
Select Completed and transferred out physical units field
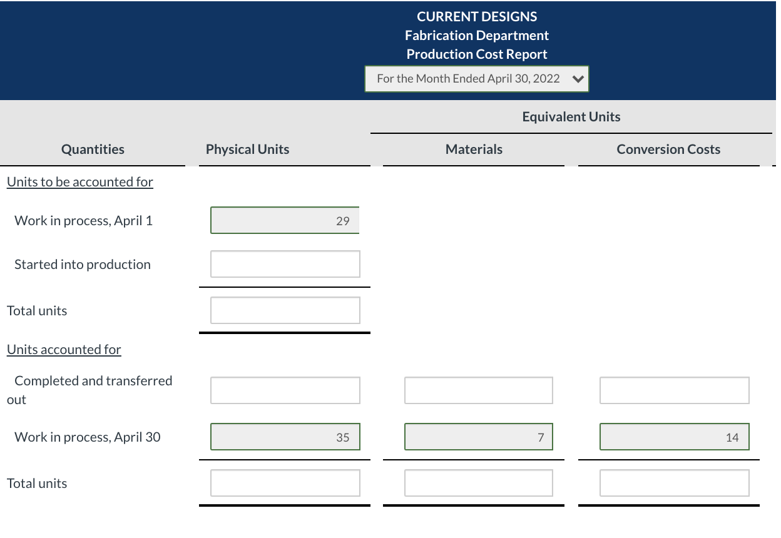click(285, 390)
